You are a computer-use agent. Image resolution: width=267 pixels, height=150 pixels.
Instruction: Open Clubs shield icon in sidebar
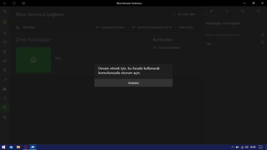[x=5, y=70]
